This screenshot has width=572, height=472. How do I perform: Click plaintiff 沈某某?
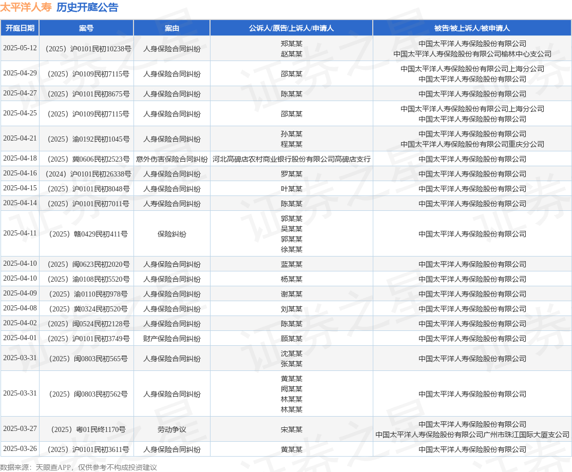click(x=292, y=354)
